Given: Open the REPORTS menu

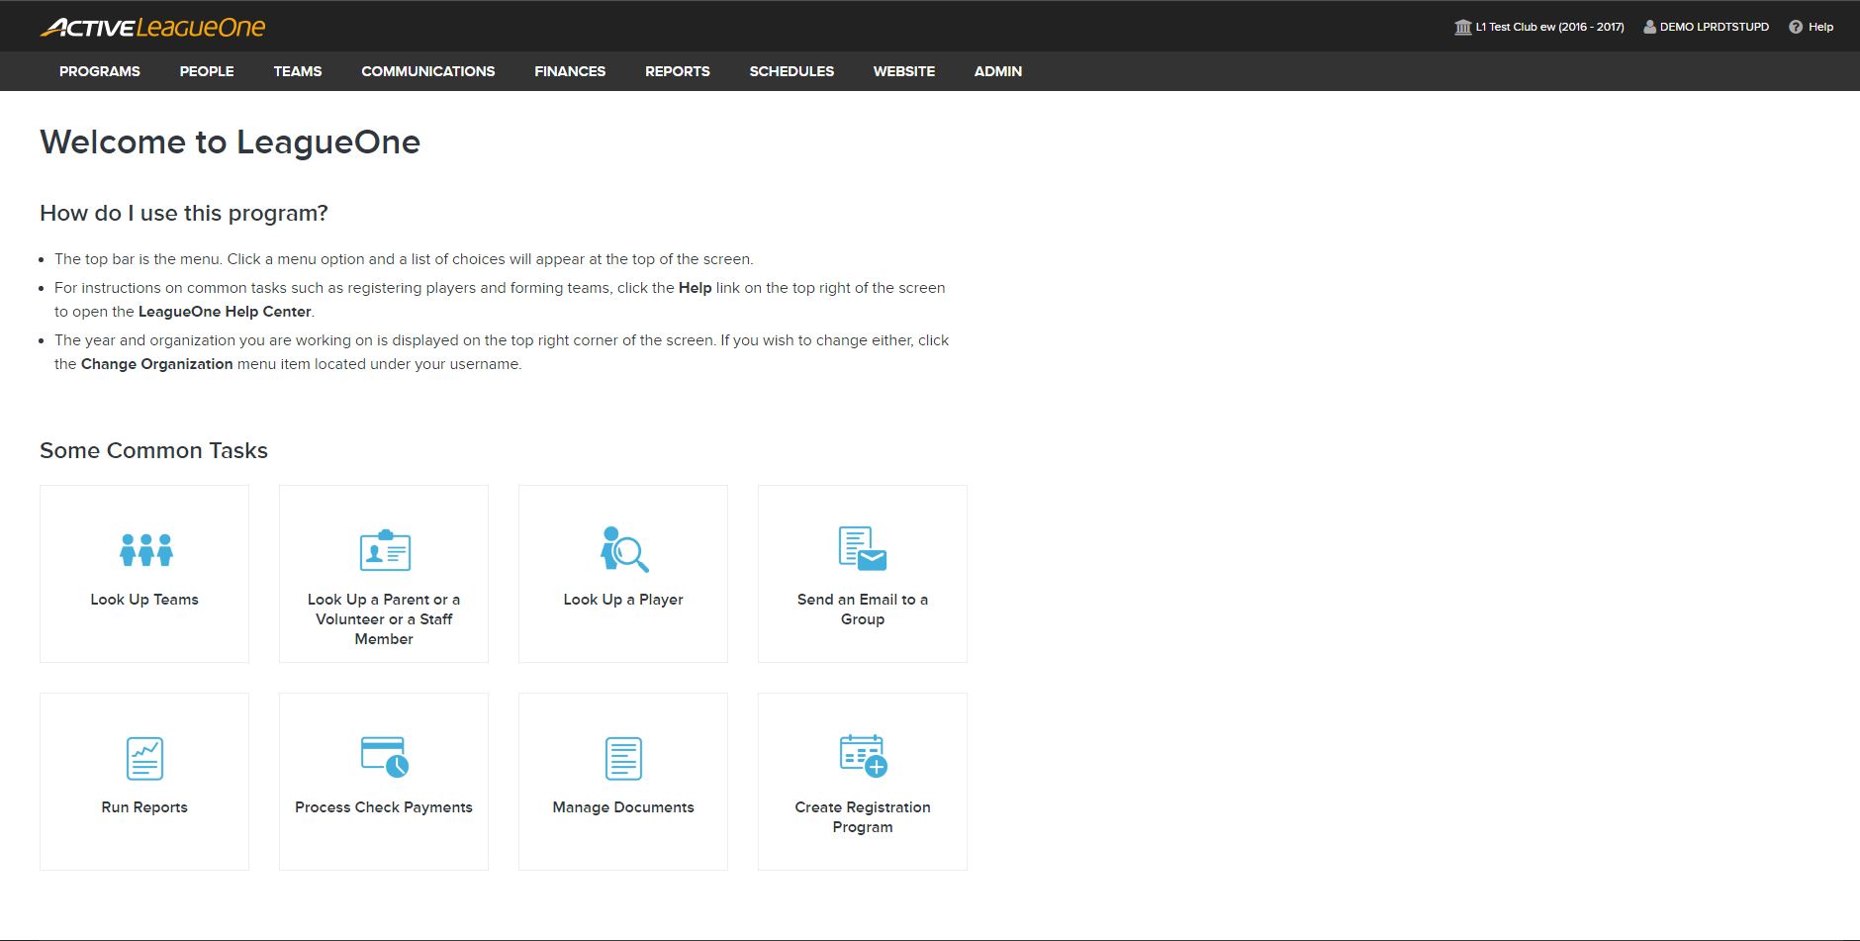Looking at the screenshot, I should (x=678, y=71).
